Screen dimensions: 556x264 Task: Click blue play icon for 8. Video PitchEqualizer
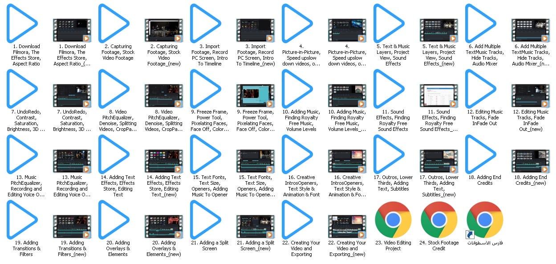[114, 89]
